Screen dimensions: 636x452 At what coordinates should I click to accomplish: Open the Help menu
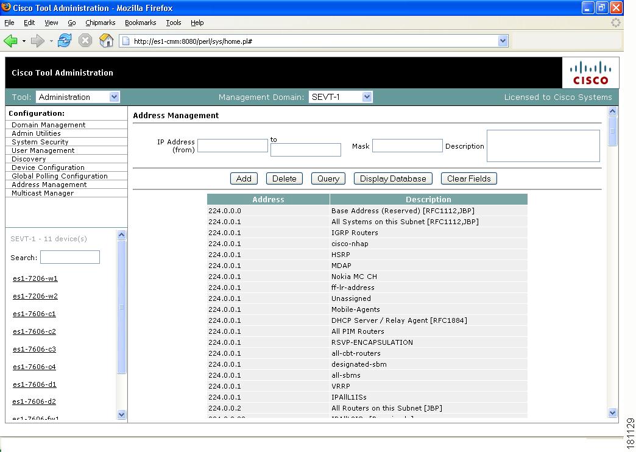[197, 23]
